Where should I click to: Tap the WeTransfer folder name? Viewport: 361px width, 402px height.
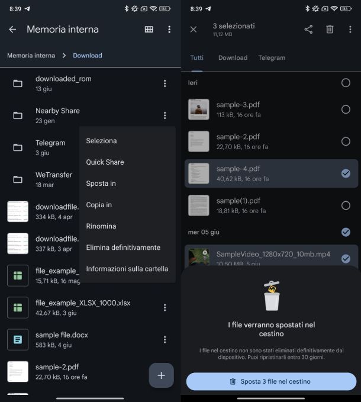click(54, 175)
